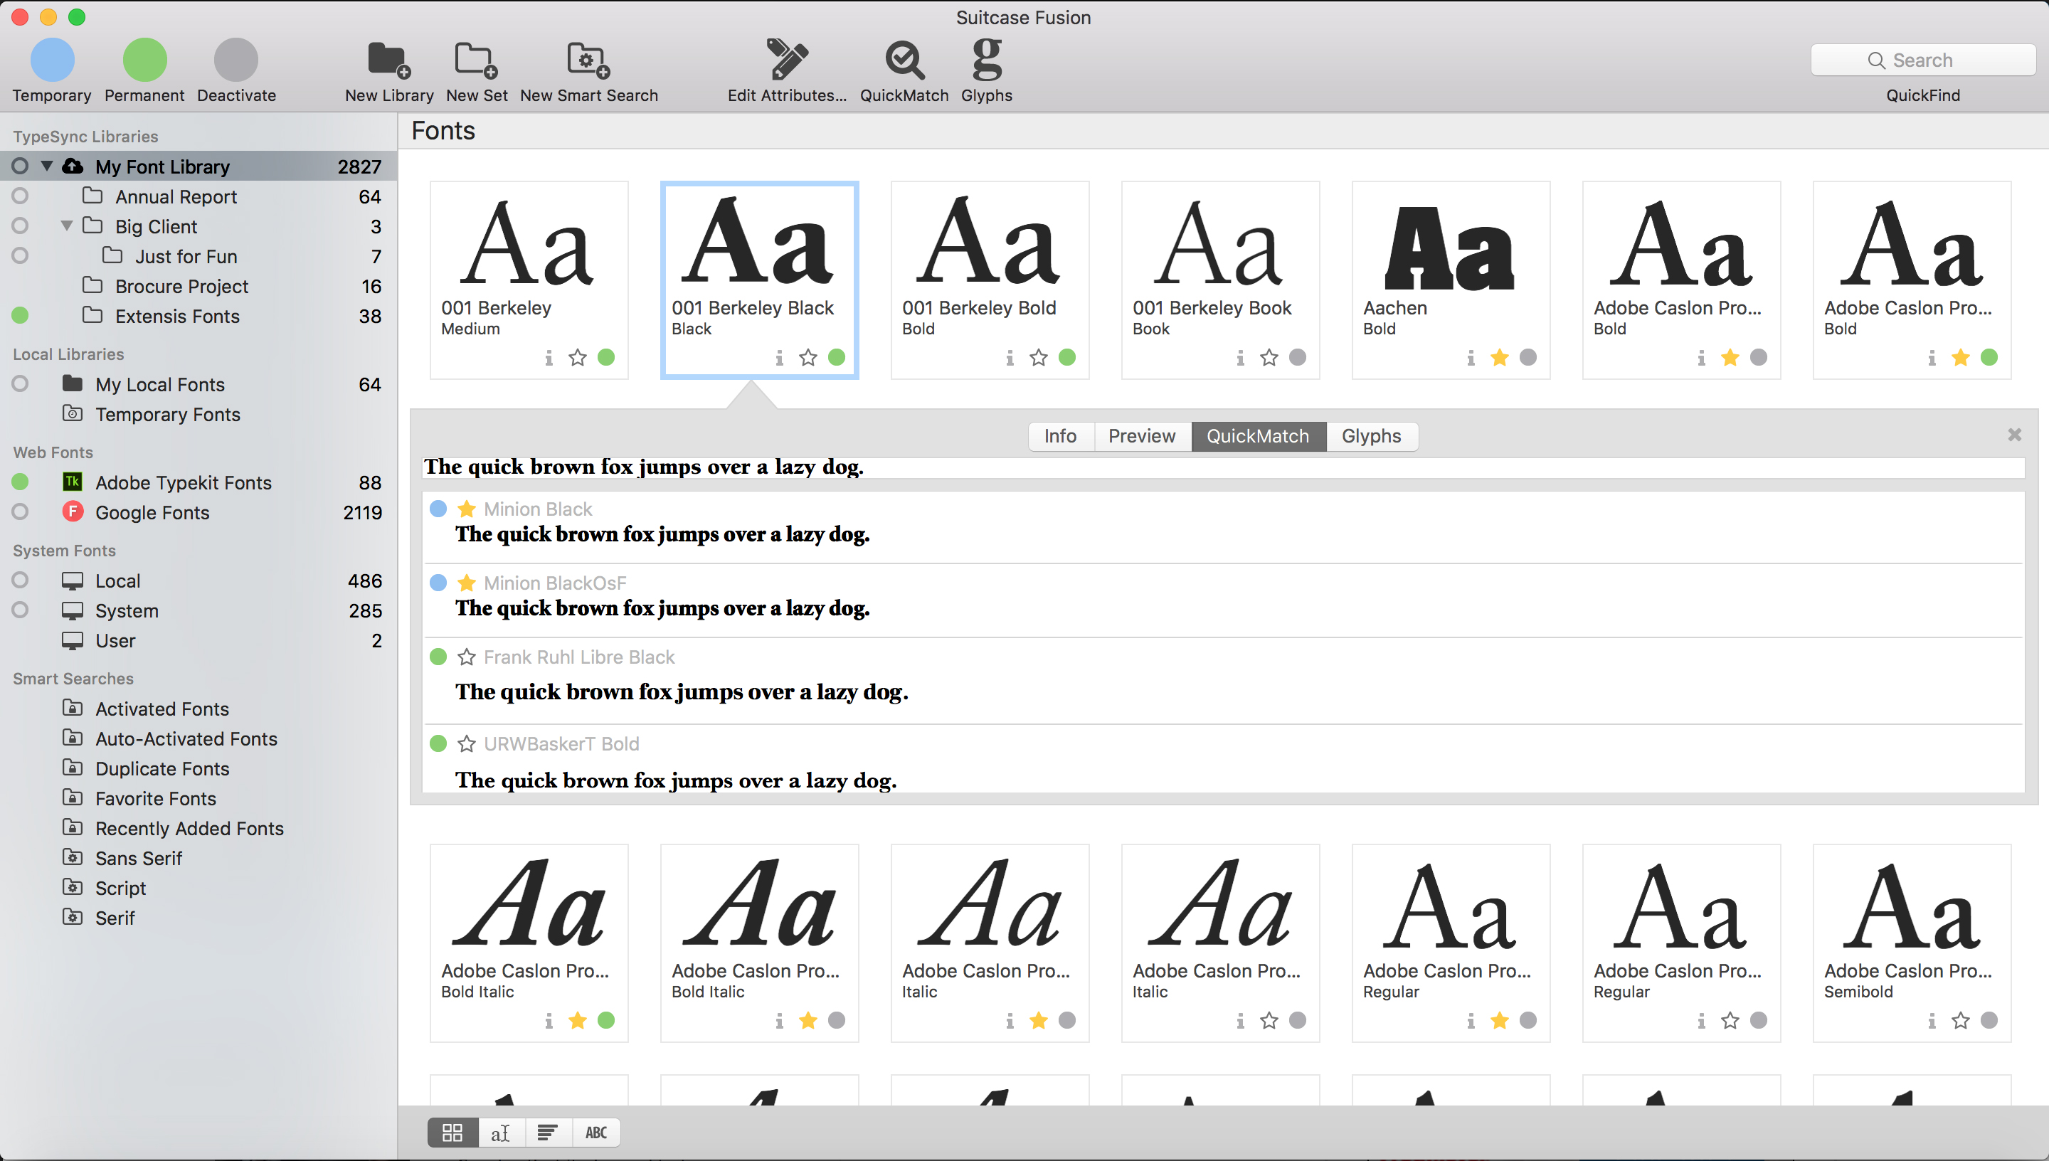The width and height of the screenshot is (2049, 1161).
Task: Toggle activation circle for Annual Report
Action: [x=20, y=196]
